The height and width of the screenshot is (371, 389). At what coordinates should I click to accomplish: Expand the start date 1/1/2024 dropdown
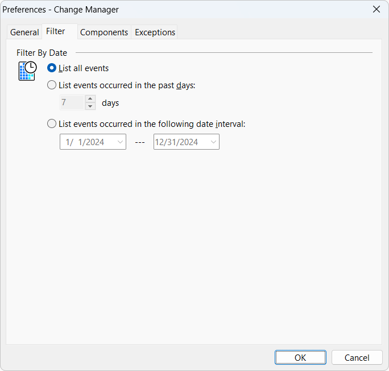(x=120, y=142)
